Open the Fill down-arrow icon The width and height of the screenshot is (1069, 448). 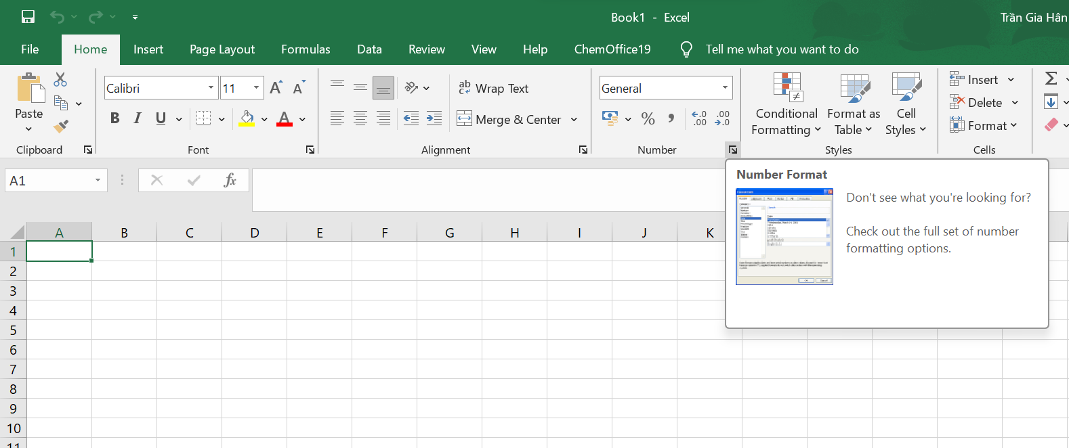coord(1051,102)
